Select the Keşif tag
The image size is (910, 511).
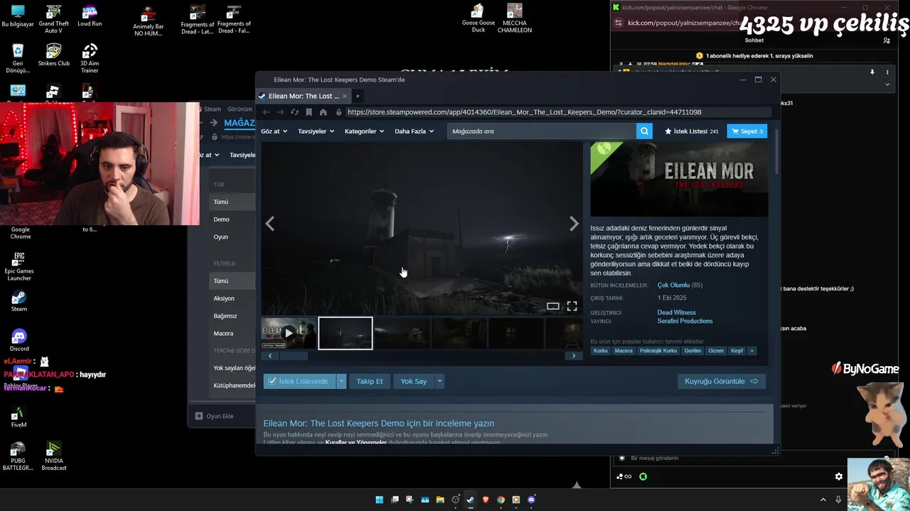[x=737, y=351]
